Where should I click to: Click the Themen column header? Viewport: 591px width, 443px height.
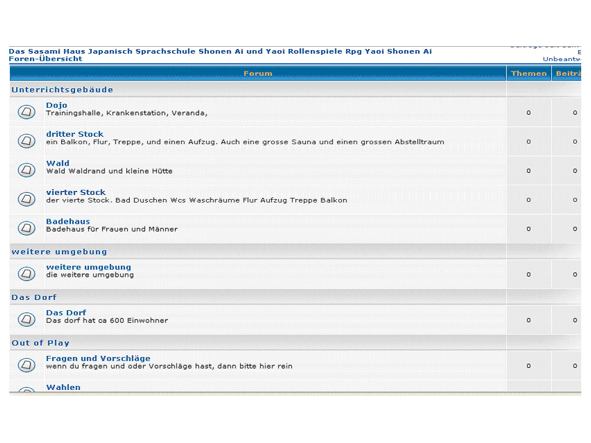(x=529, y=73)
